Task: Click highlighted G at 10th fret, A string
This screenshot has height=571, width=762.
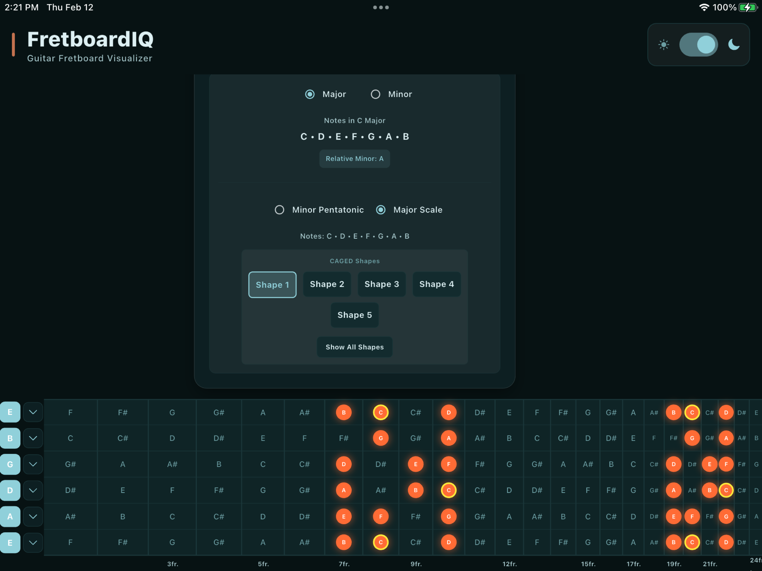Action: point(448,517)
